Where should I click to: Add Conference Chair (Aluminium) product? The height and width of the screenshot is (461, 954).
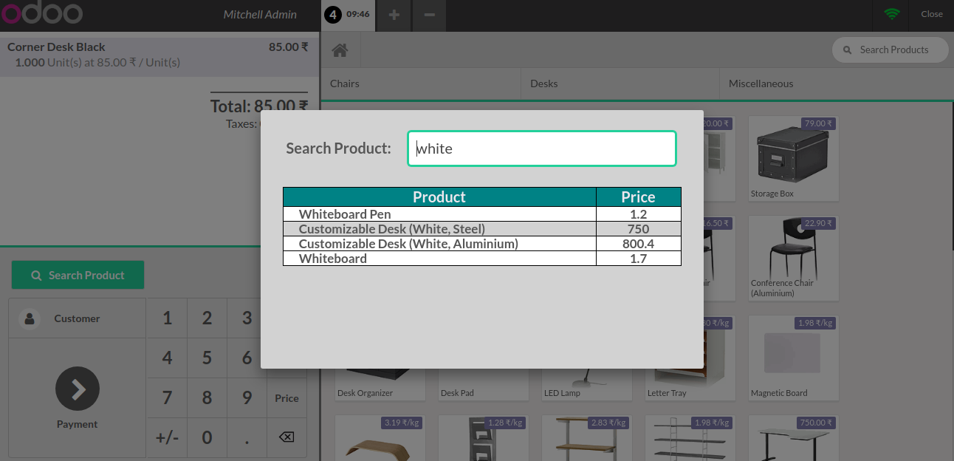[x=794, y=258]
